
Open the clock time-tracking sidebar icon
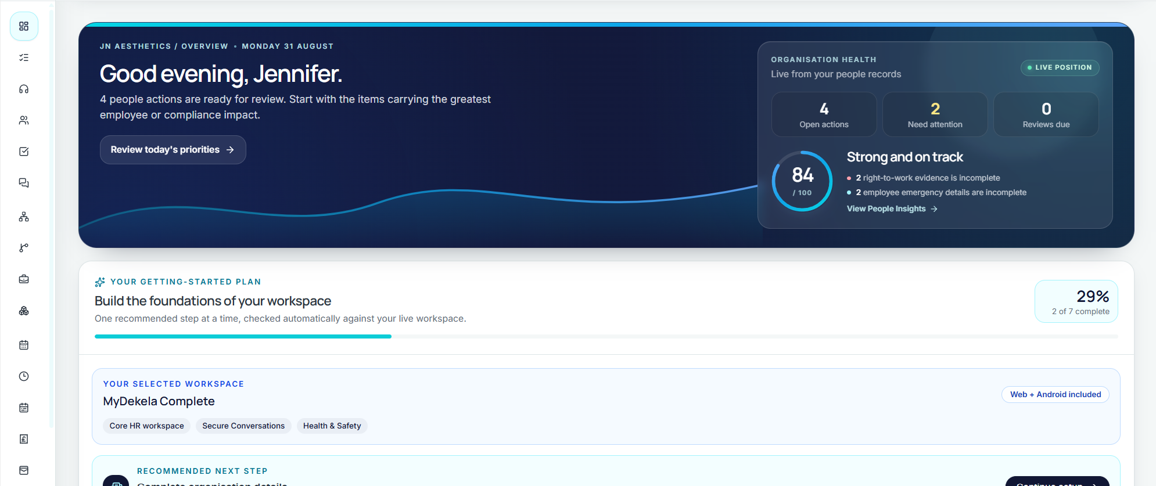click(24, 376)
